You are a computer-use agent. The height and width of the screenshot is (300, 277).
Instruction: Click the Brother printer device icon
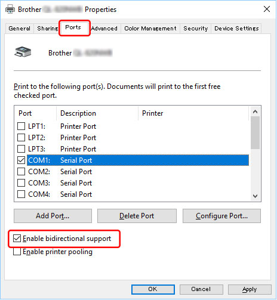[23, 52]
